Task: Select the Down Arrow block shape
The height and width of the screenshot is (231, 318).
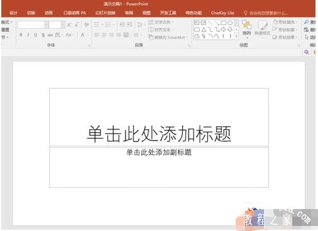Action: click(230, 30)
